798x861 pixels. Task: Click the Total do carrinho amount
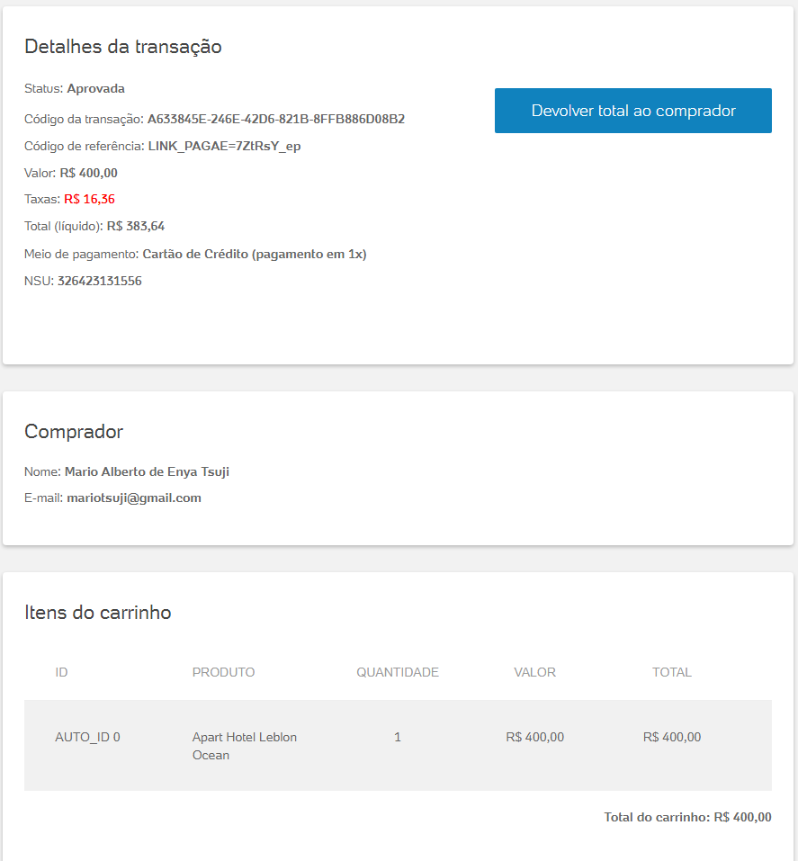coord(742,818)
